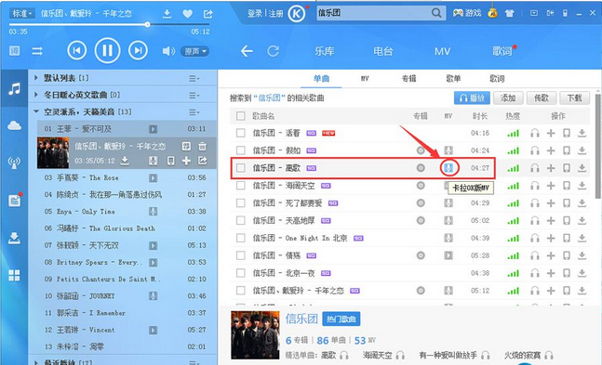The image size is (602, 365).
Task: Open the lyrics display icon beside play order
Action: coord(15,51)
